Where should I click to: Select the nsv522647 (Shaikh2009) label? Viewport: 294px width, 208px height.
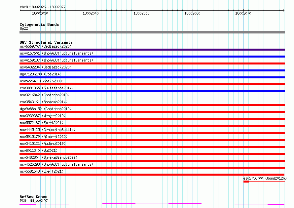42,81
